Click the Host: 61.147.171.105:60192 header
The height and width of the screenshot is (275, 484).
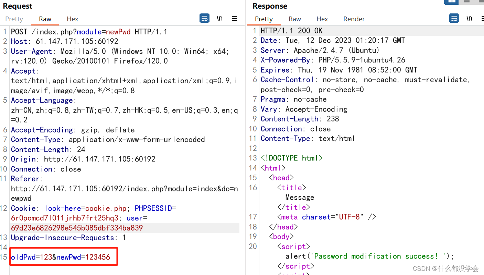[x=65, y=41]
